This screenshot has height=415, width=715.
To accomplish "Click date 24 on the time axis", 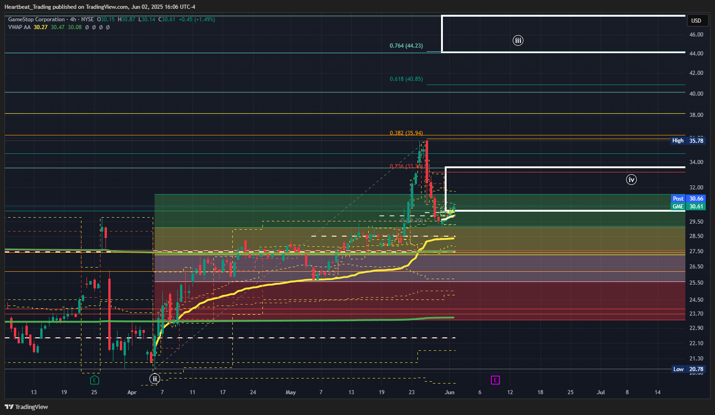I will [253, 392].
